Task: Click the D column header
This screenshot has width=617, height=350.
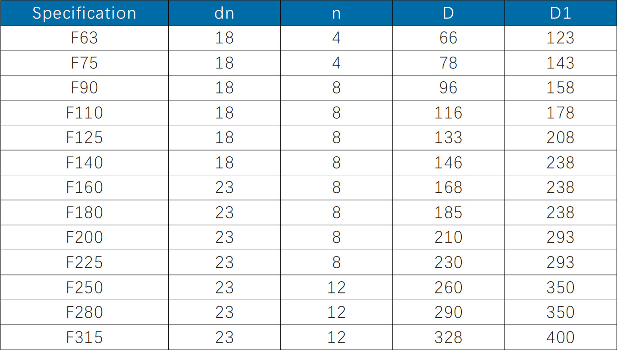Action: [448, 13]
